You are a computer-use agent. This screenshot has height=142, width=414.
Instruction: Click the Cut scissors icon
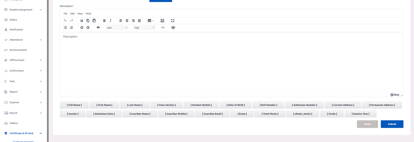[82, 21]
